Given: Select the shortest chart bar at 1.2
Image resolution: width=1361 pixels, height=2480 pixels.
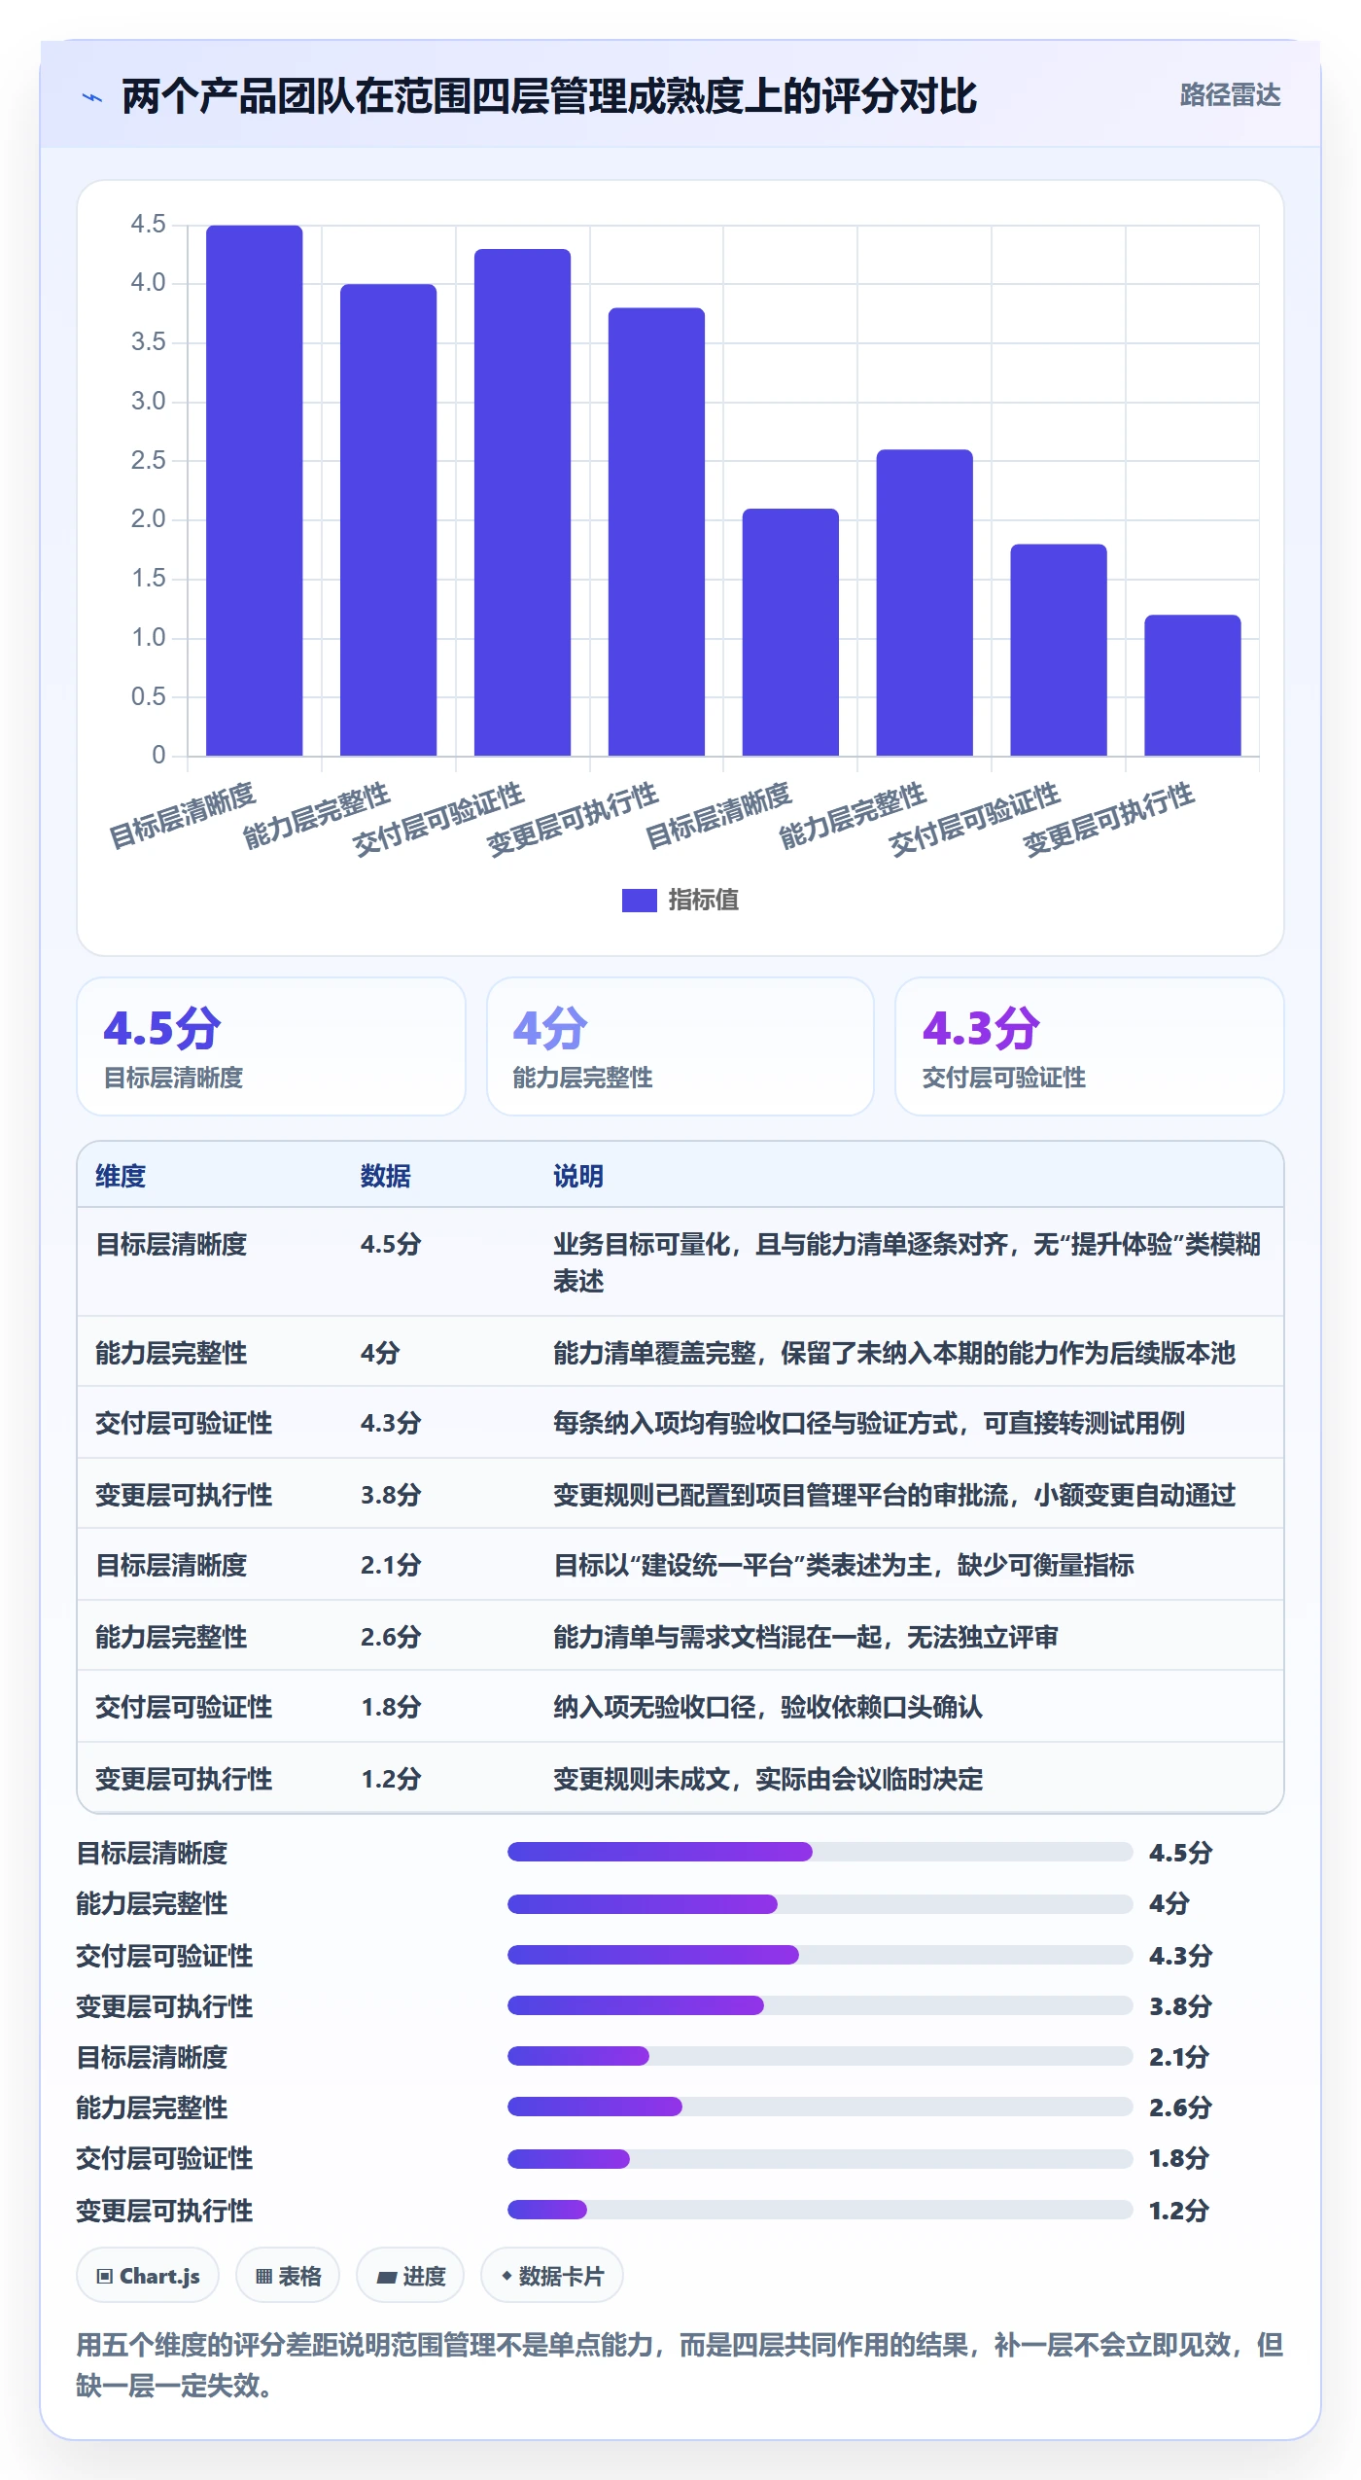Looking at the screenshot, I should [1193, 685].
